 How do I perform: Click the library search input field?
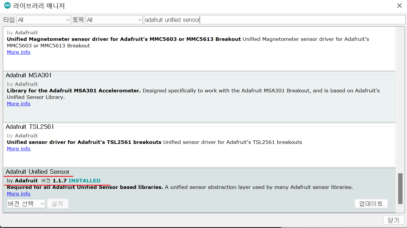point(274,20)
